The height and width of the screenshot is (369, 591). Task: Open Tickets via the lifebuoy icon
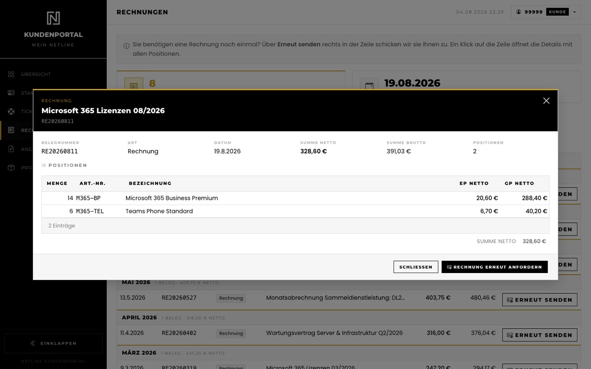click(x=11, y=112)
